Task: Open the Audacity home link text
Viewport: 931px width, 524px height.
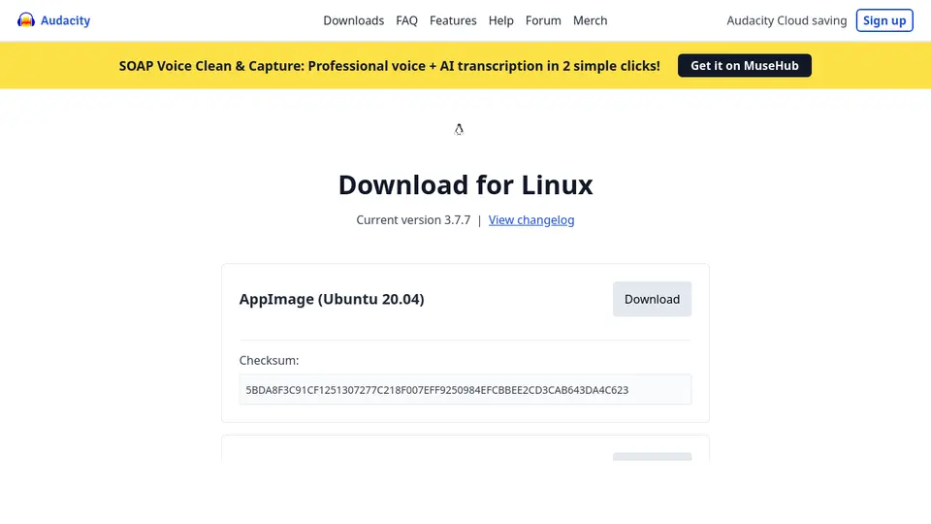Action: pos(65,20)
